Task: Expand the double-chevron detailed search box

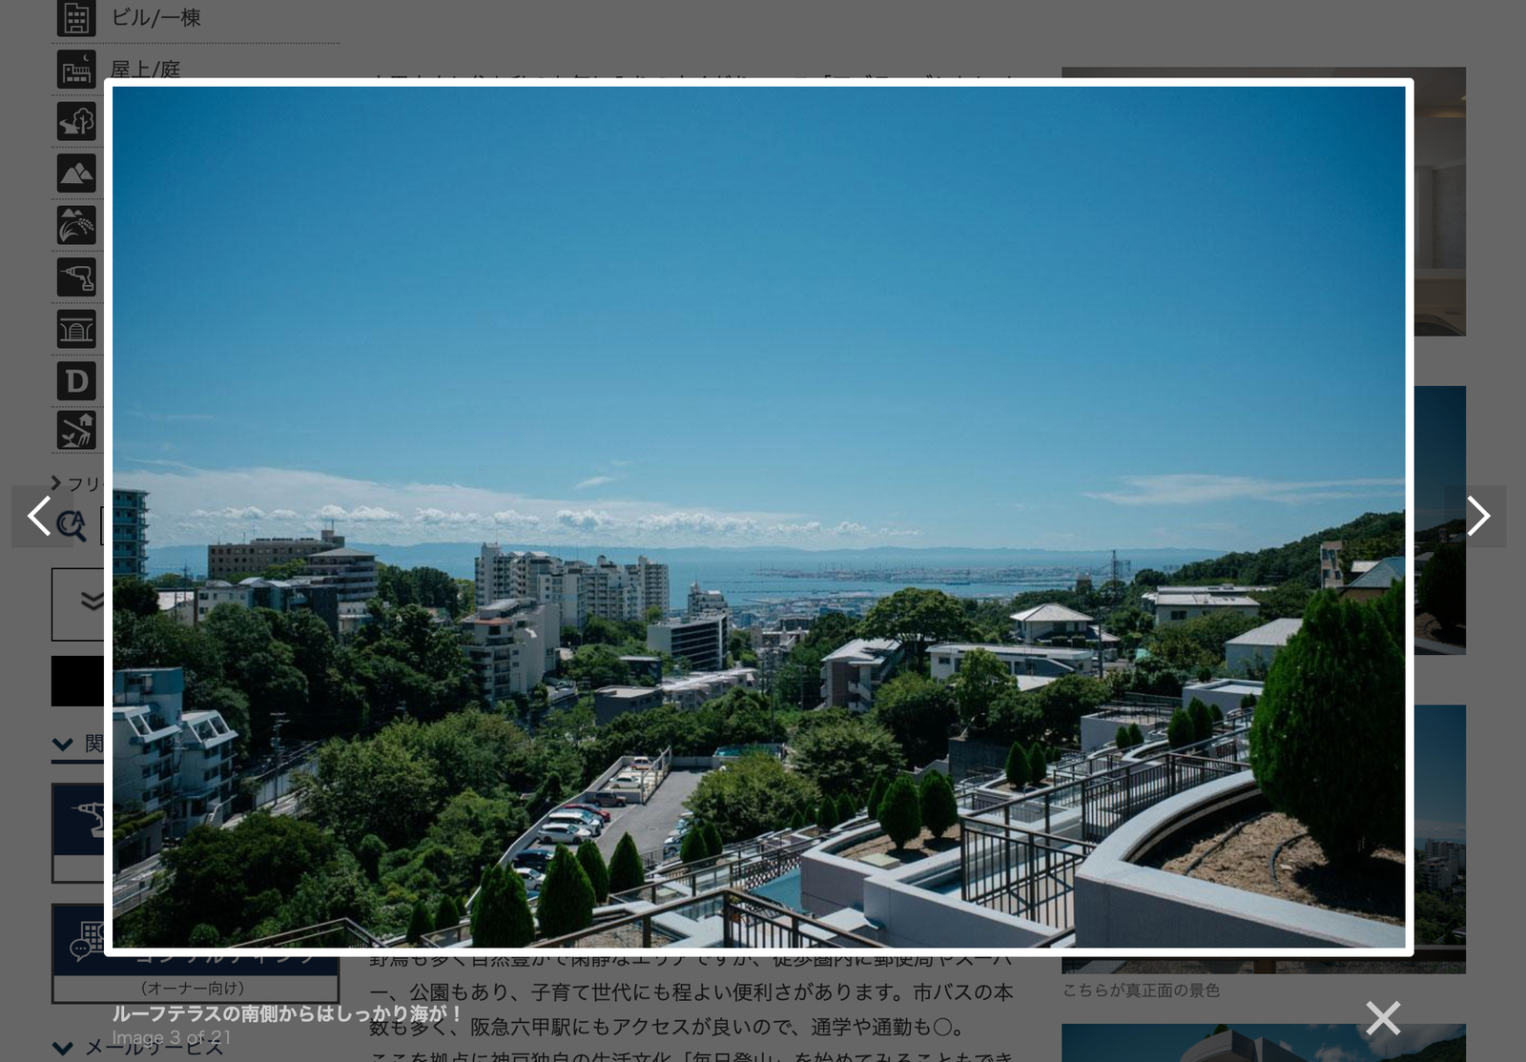Action: (x=78, y=604)
